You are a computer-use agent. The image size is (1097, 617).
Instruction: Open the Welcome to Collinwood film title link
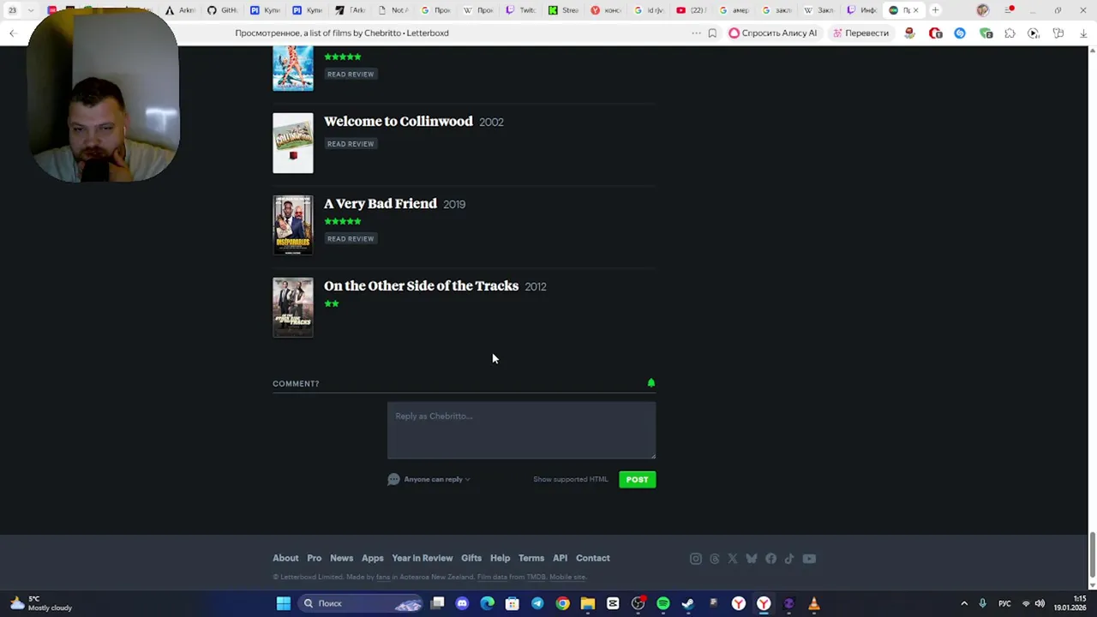click(x=399, y=121)
